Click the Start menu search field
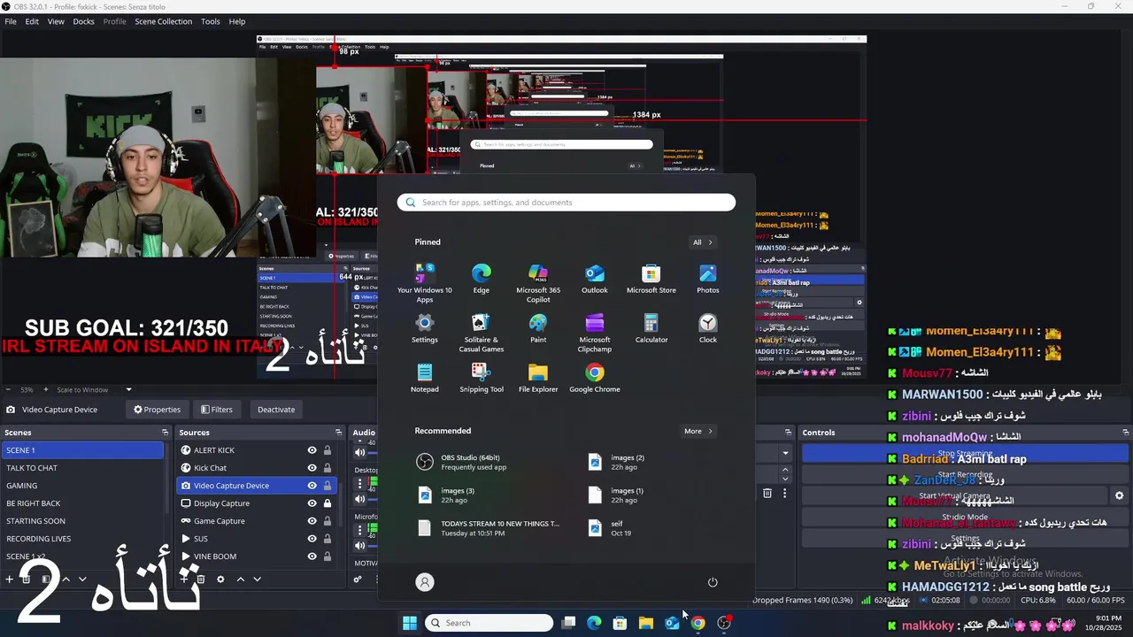The image size is (1133, 637). [566, 203]
